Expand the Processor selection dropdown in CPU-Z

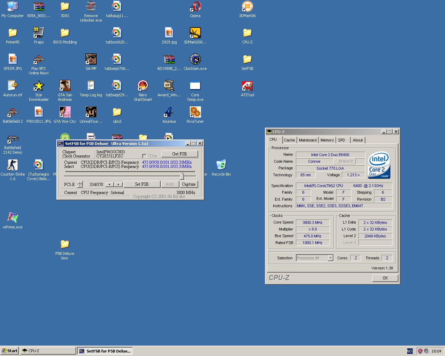pos(330,258)
